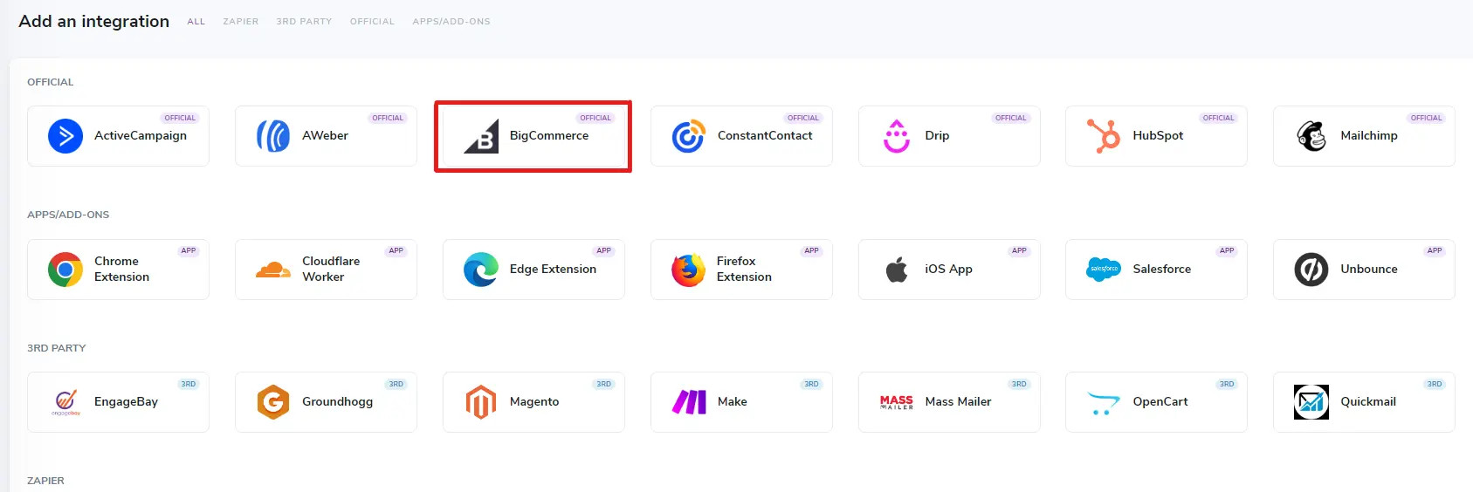Click the Salesforce cloud icon
Screen dimensions: 1473x492
(1104, 270)
